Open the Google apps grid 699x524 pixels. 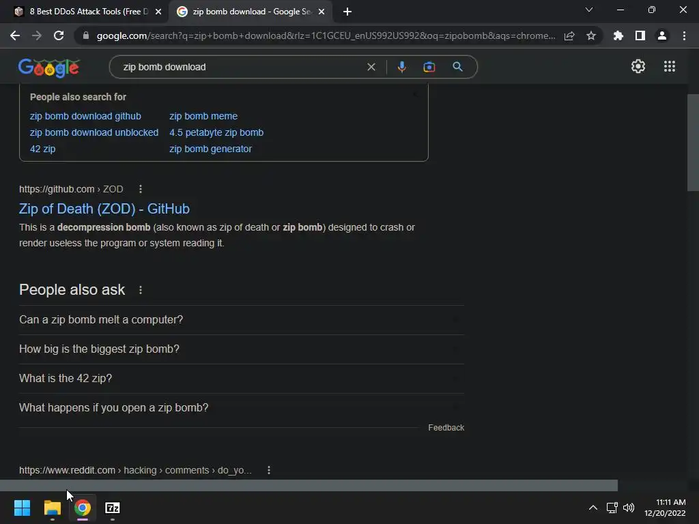point(670,66)
